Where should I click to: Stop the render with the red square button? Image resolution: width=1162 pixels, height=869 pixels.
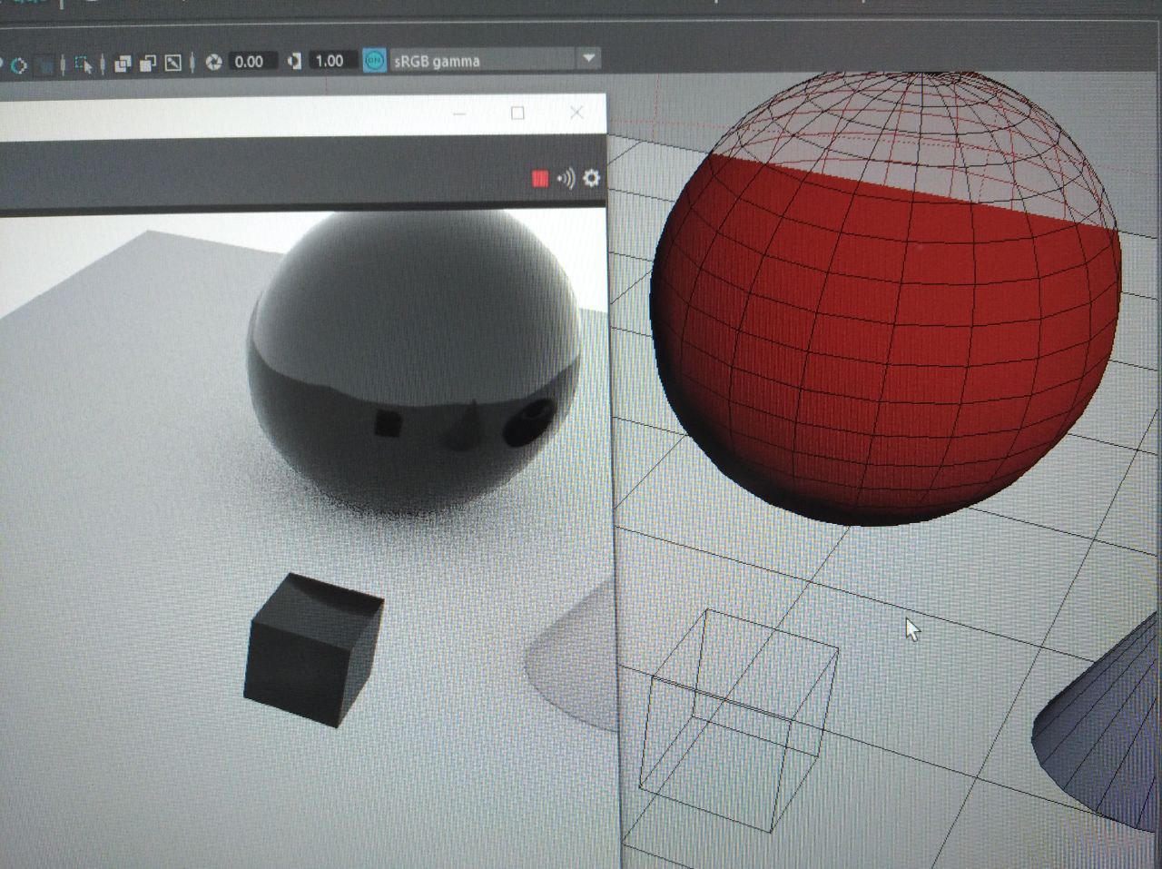pyautogui.click(x=540, y=179)
